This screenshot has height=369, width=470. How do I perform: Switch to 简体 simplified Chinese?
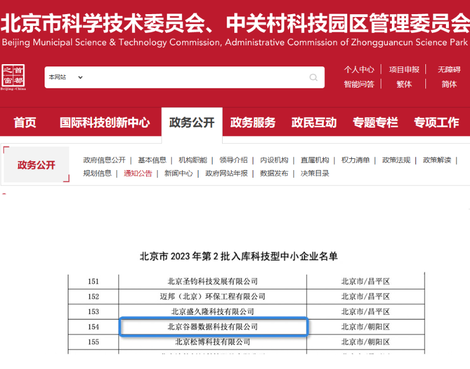tap(449, 84)
